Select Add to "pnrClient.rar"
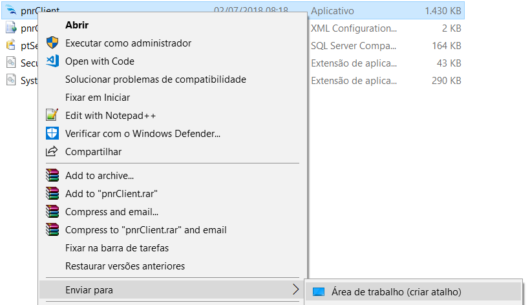 point(111,194)
